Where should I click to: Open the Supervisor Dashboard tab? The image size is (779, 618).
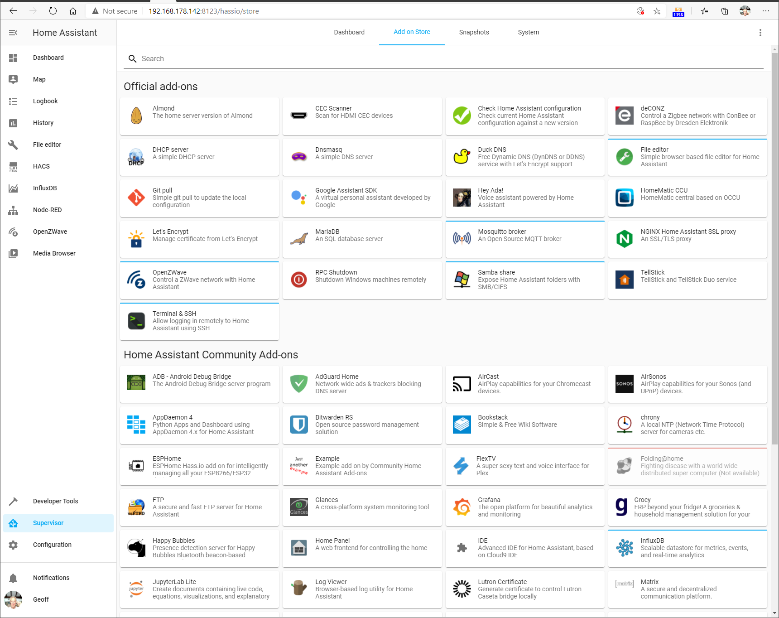349,32
